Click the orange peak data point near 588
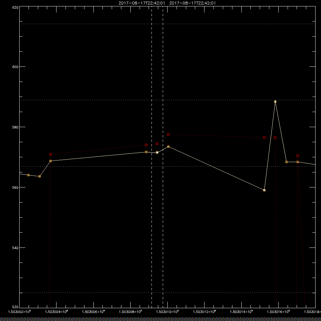Viewport: 321px width, 321px height. tap(275, 101)
